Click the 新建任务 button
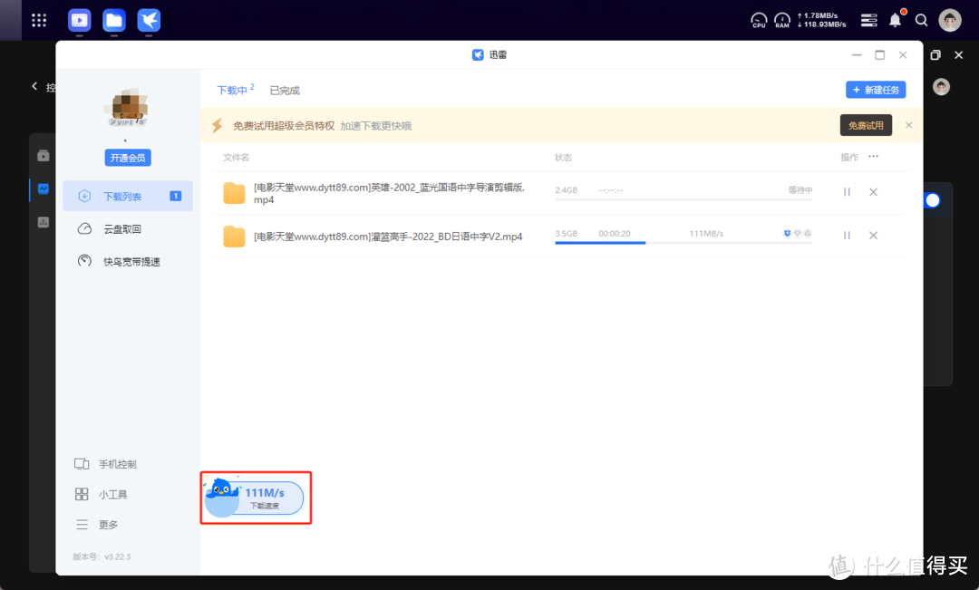 876,90
